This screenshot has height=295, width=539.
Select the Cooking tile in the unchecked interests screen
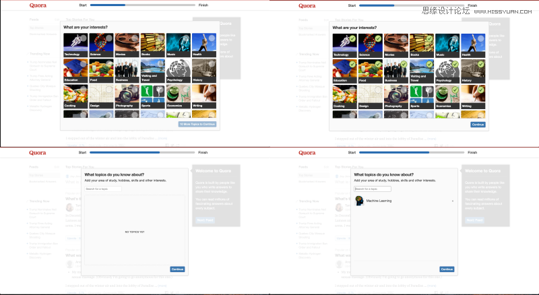(75, 96)
